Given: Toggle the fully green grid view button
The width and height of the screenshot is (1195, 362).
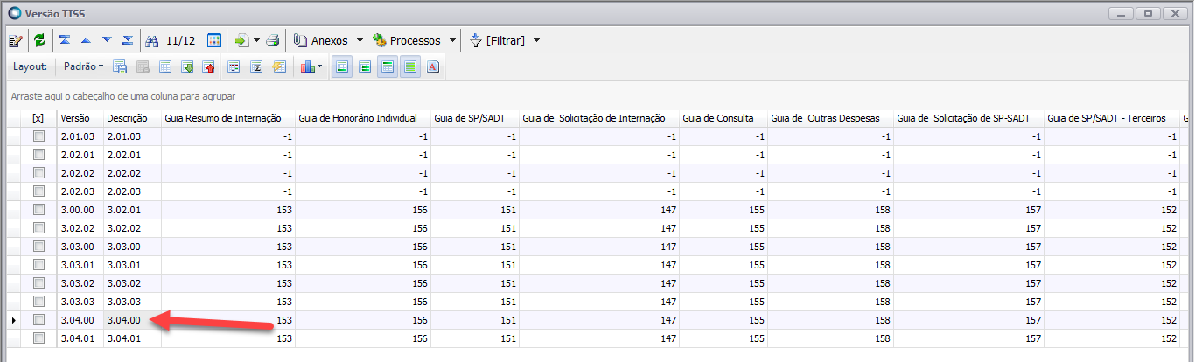Looking at the screenshot, I should (x=410, y=66).
